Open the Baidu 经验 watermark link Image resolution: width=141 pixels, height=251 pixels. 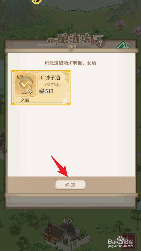click(x=120, y=242)
